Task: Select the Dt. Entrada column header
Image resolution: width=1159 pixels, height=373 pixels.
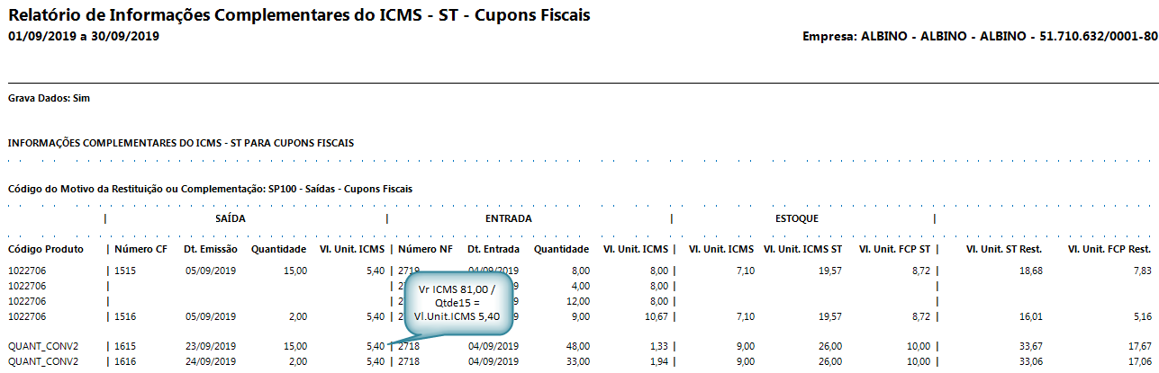Action: pyautogui.click(x=493, y=249)
